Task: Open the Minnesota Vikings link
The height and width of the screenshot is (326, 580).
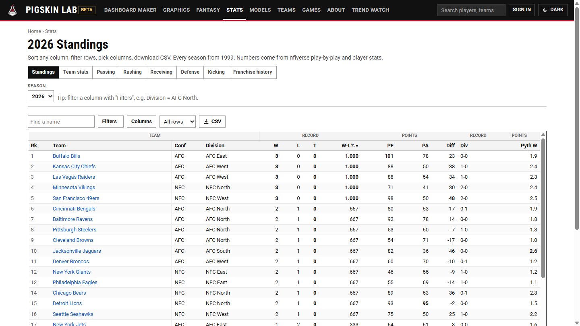Action: click(74, 188)
